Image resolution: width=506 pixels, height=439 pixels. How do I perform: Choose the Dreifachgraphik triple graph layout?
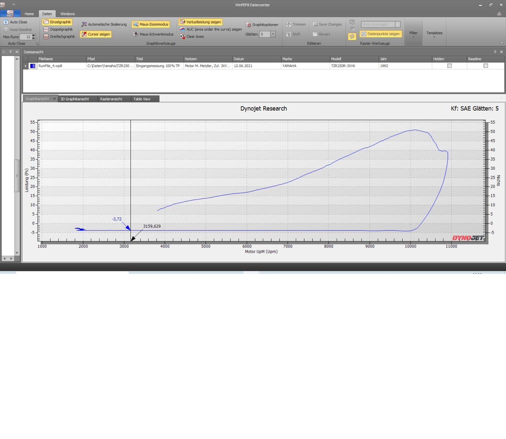pos(59,37)
